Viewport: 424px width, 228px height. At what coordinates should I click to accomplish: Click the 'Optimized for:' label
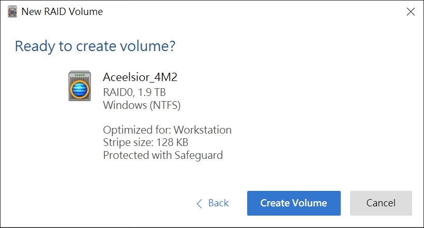(x=137, y=130)
